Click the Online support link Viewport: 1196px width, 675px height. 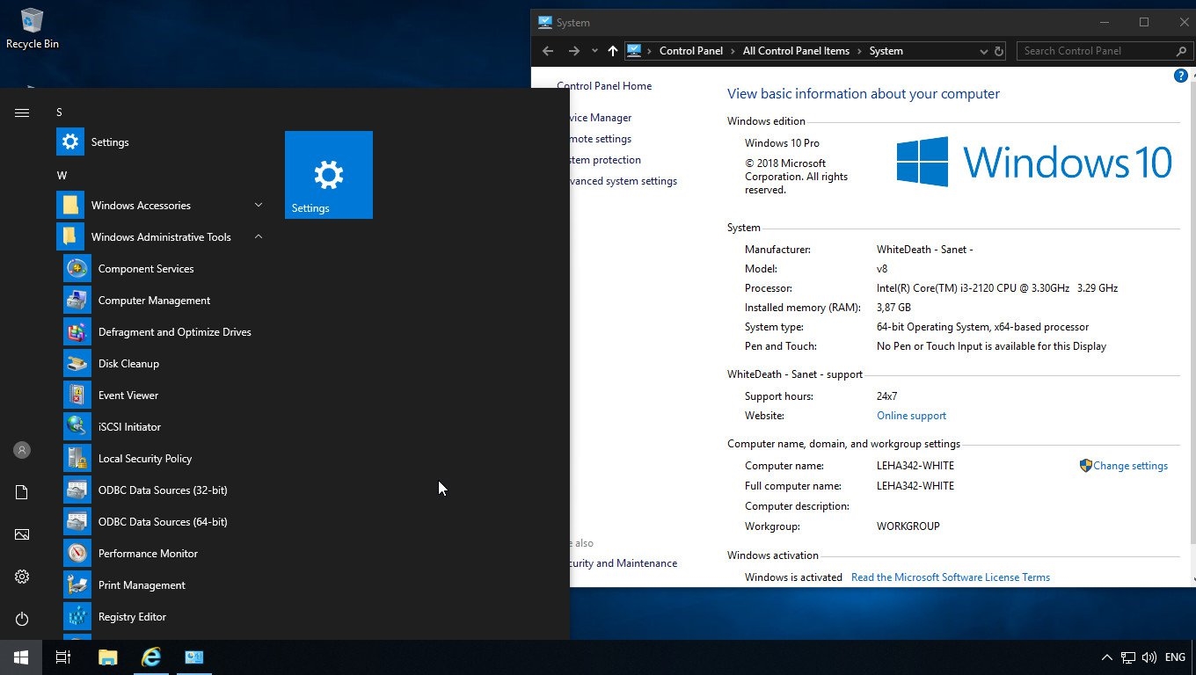[x=911, y=416]
